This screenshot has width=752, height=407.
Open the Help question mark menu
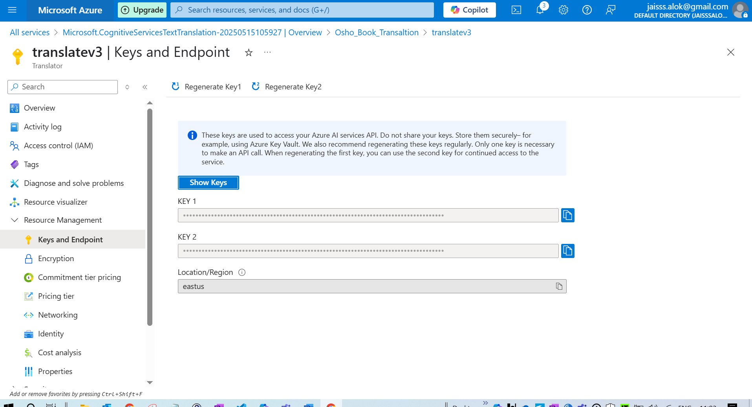587,10
